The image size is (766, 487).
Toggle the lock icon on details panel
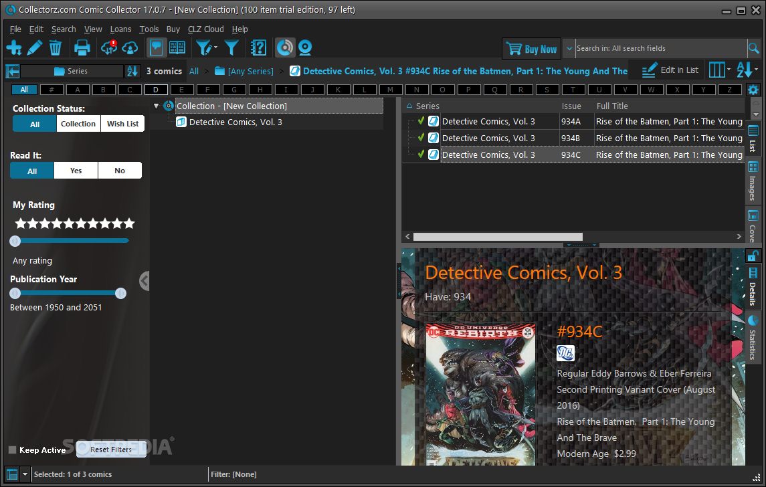(x=753, y=256)
